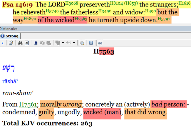191x128 pixels.
Task: Click the Dictionaries panel title bar
Action: [x=9, y=29]
